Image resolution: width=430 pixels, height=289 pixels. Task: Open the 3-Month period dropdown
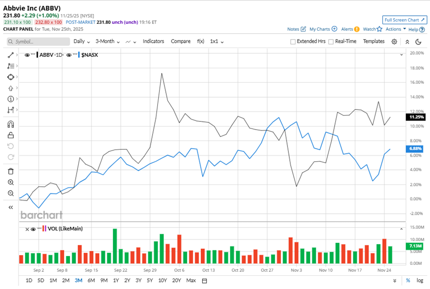coord(108,41)
